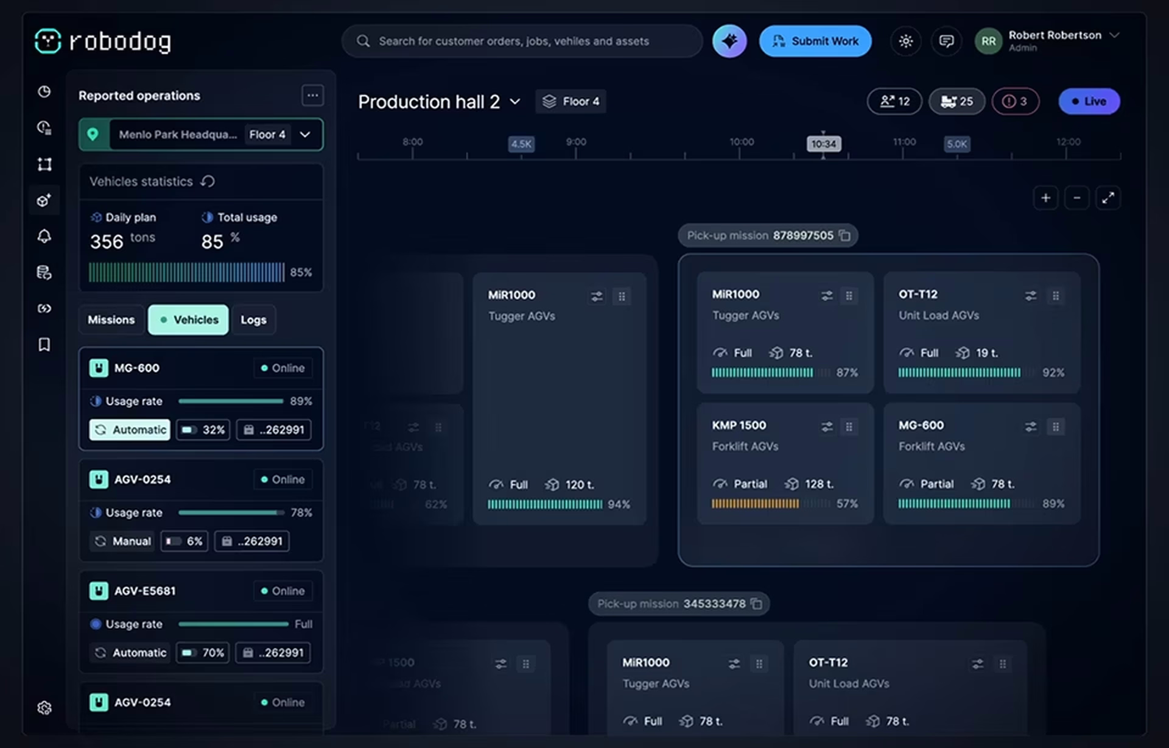Open Reported operations more options menu
Viewport: 1169px width, 748px height.
[x=312, y=95]
